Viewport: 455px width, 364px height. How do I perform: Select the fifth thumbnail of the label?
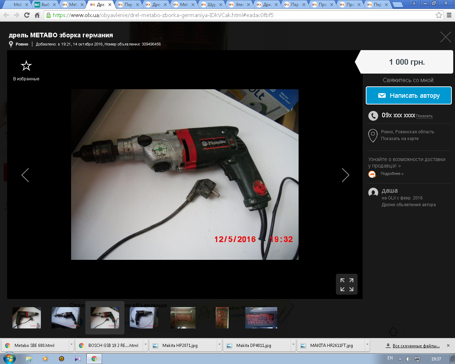(183, 318)
